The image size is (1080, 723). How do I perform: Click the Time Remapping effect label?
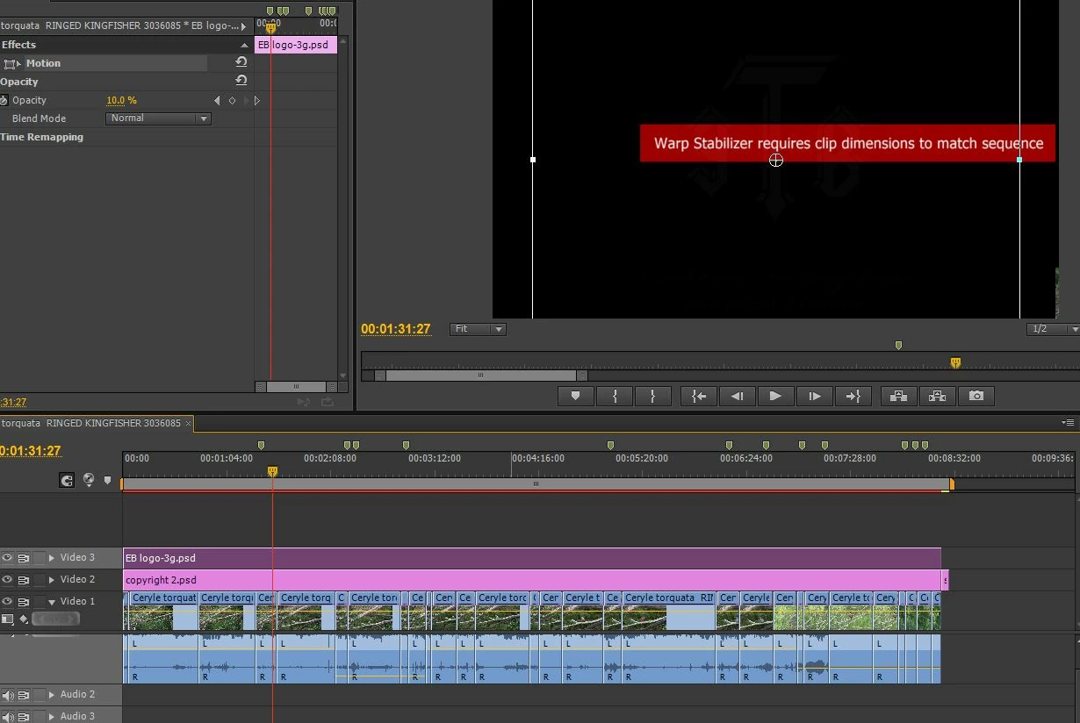pyautogui.click(x=41, y=137)
